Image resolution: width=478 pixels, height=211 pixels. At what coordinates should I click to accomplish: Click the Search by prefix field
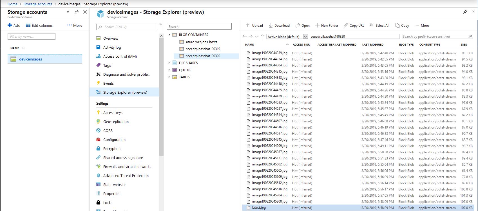coord(434,36)
